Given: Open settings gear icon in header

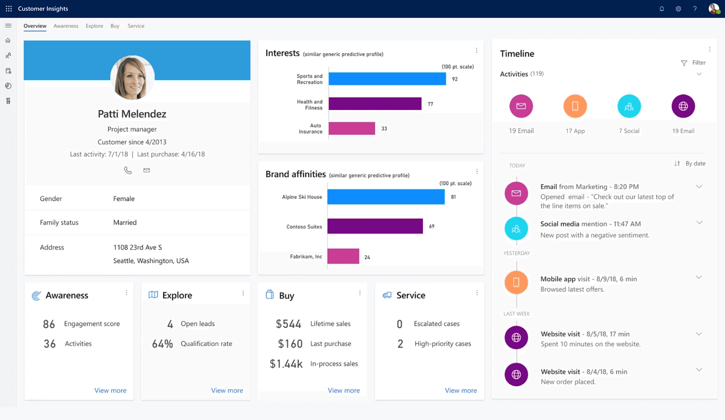Looking at the screenshot, I should pos(678,9).
